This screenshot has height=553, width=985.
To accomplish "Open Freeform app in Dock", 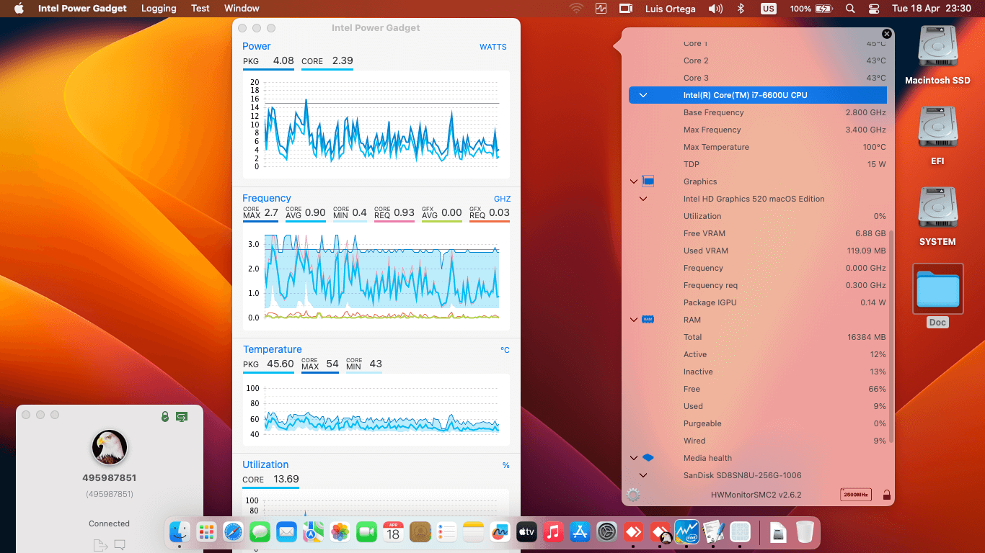I will click(x=500, y=532).
